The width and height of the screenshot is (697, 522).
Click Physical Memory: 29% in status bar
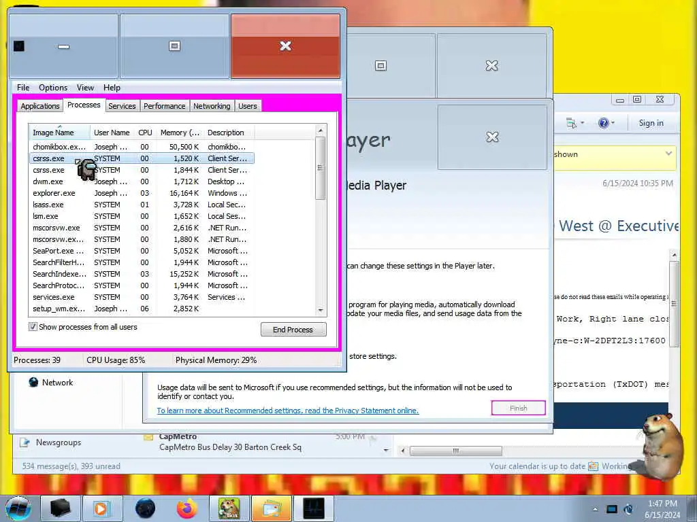[x=216, y=360]
